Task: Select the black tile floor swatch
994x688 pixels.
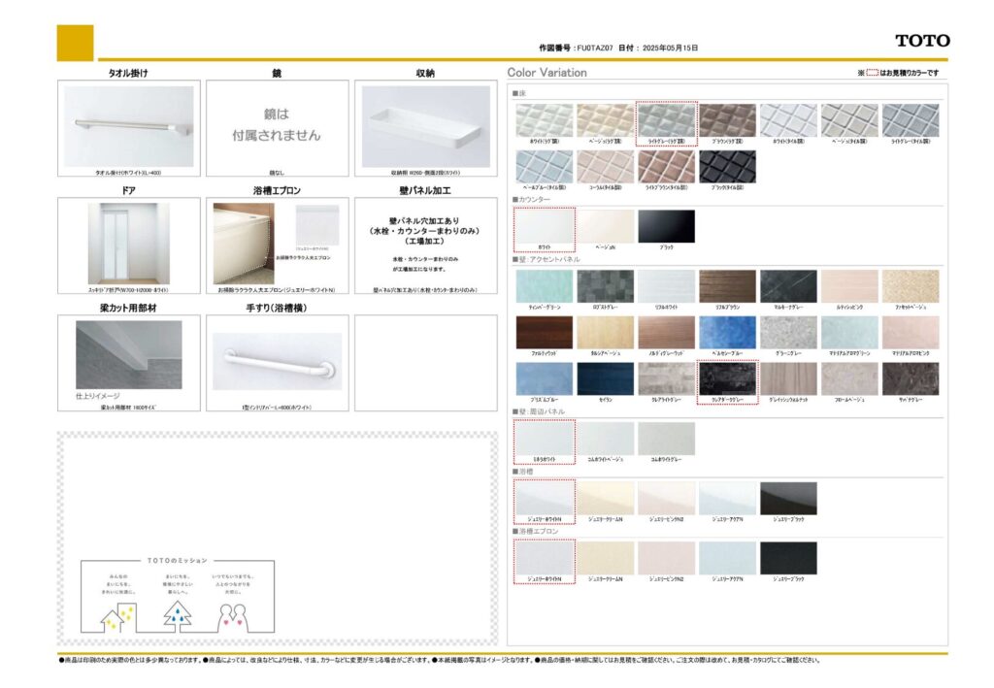Action: coord(727,166)
